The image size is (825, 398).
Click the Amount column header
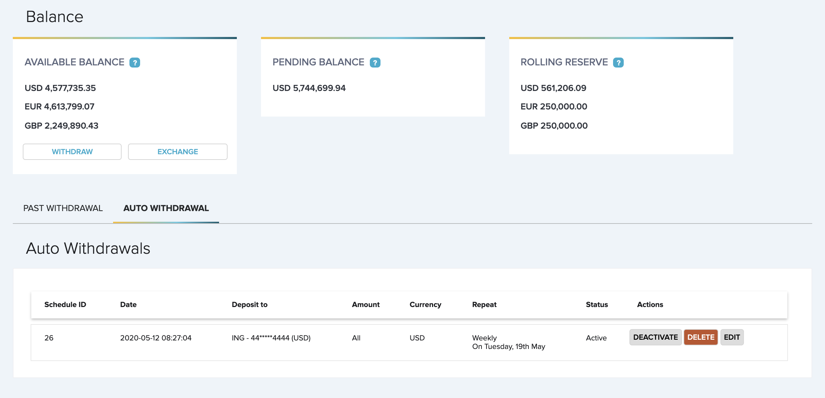tap(366, 305)
